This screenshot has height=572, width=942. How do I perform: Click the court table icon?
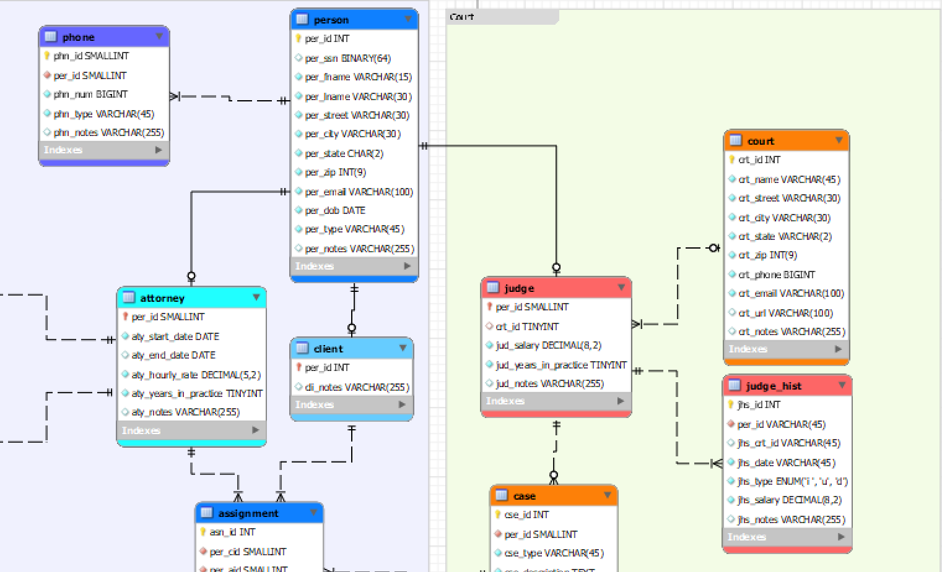click(x=736, y=140)
